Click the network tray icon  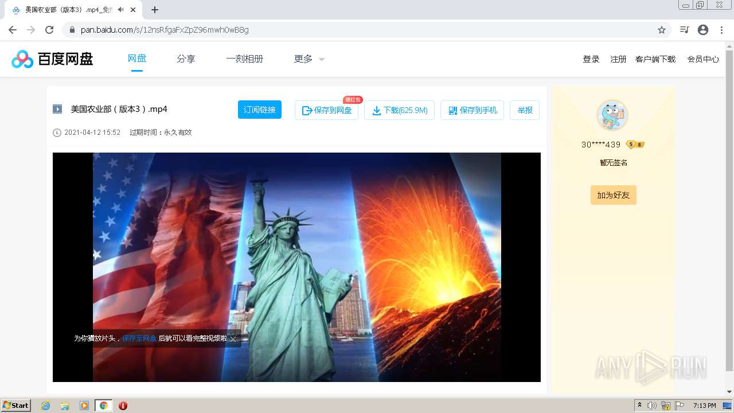pyautogui.click(x=666, y=406)
